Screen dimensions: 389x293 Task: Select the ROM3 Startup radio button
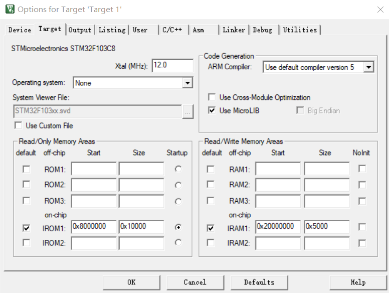click(178, 201)
